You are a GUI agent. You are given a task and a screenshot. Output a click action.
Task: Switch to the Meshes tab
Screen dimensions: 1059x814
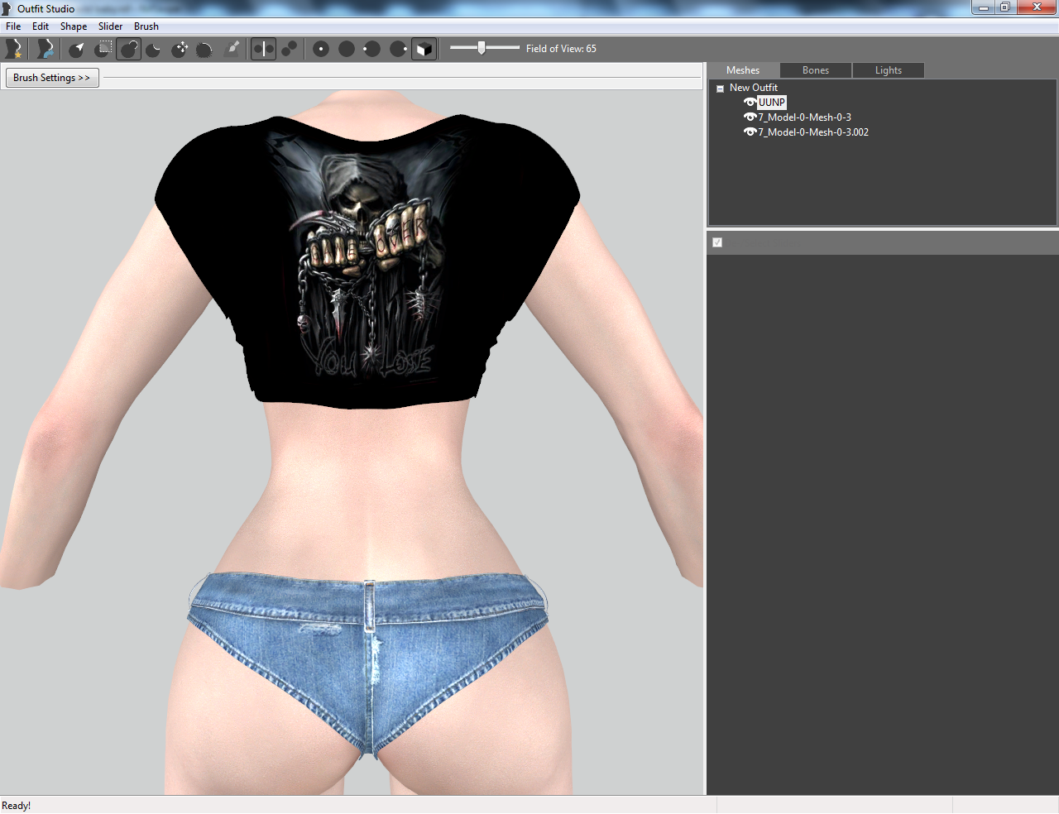743,70
